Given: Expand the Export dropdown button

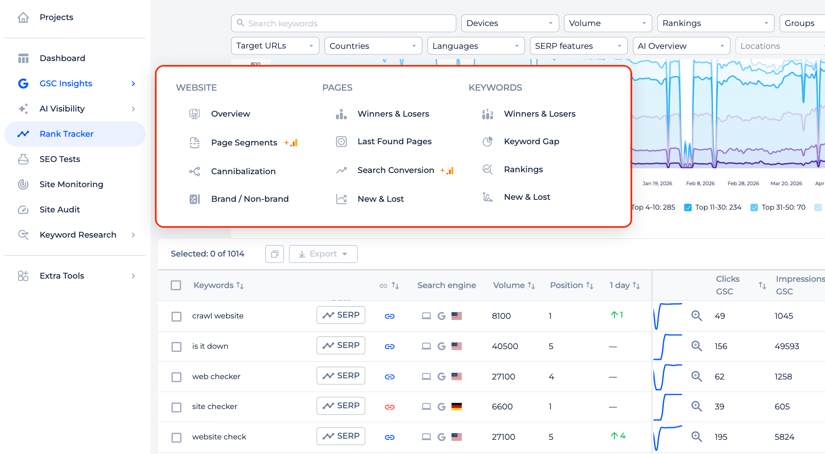Looking at the screenshot, I should click(x=323, y=254).
